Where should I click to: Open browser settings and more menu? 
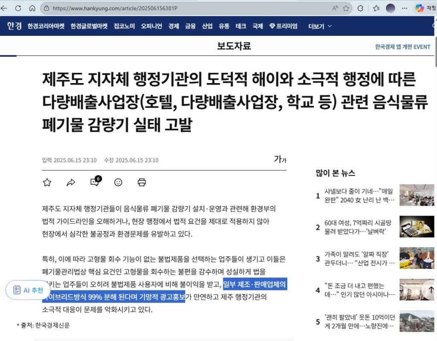click(x=405, y=9)
